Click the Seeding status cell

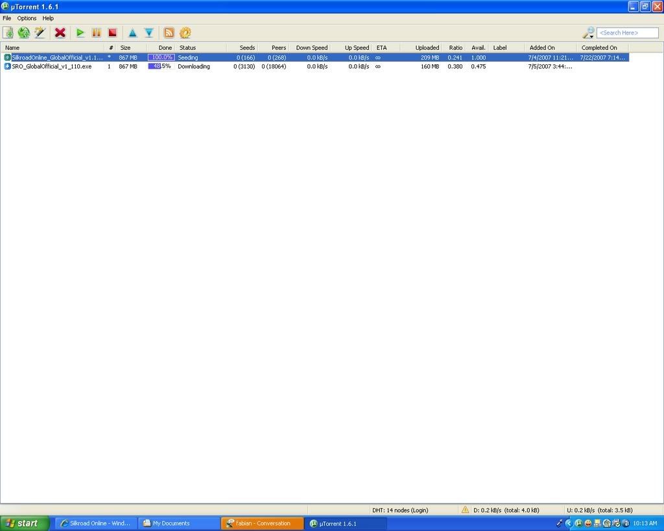188,58
